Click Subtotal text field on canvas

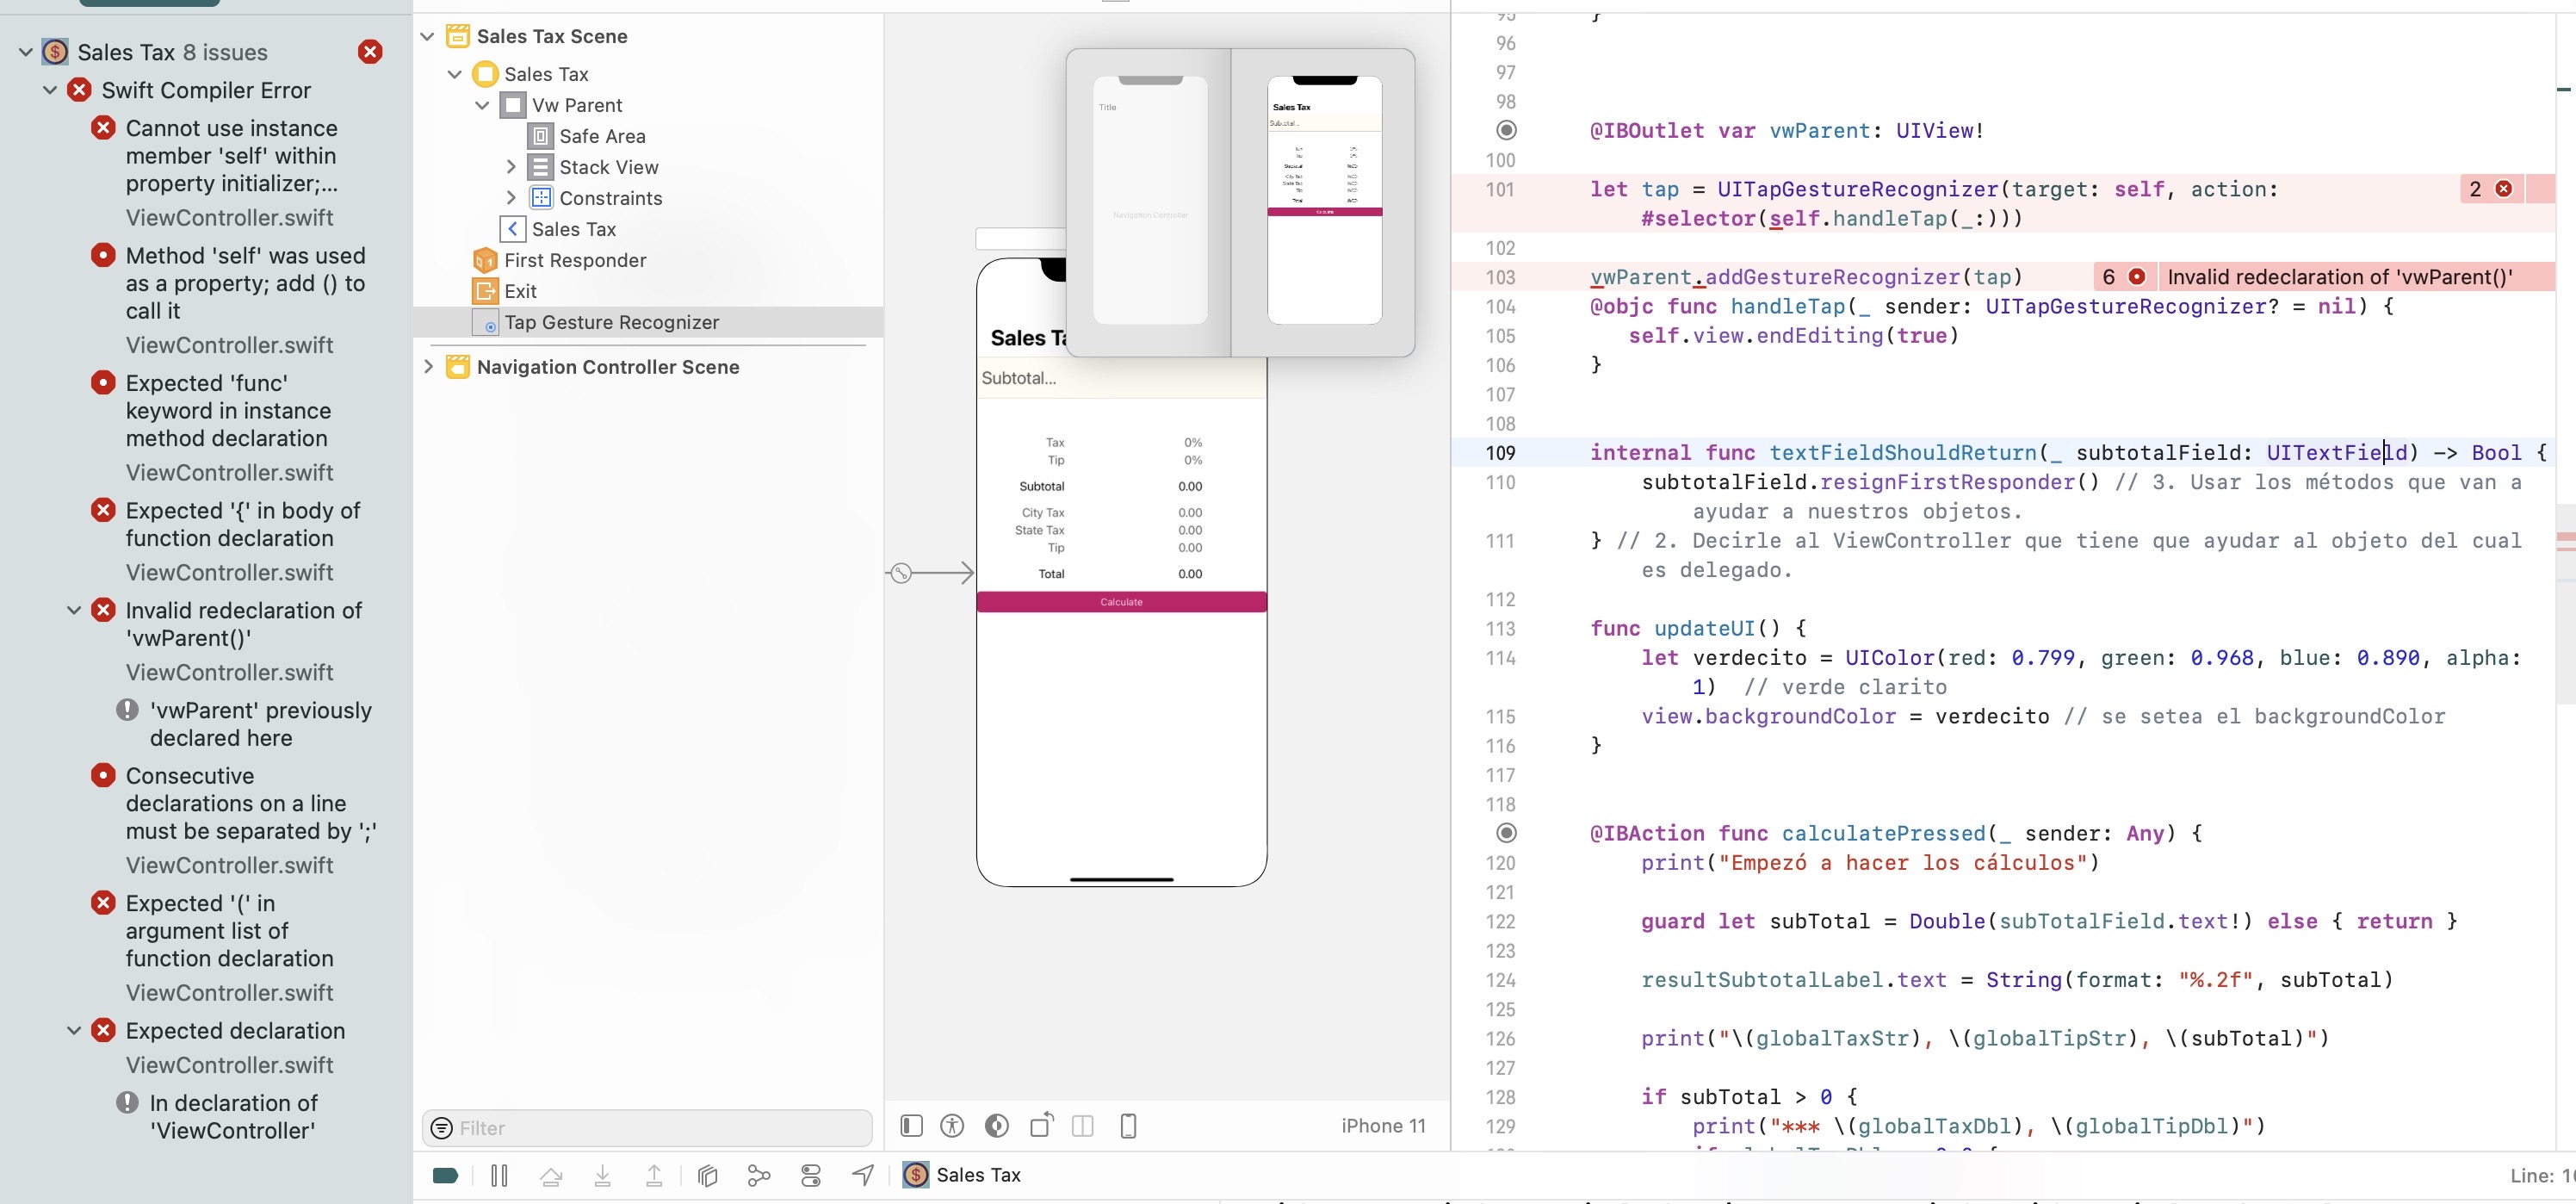(x=1121, y=378)
